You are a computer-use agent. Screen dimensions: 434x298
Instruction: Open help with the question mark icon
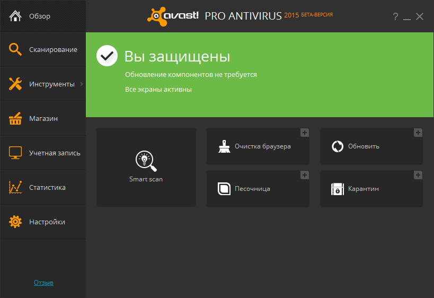(395, 16)
